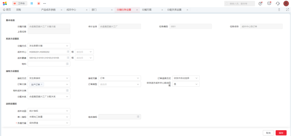Image resolution: width=291 pixels, height=136 pixels.
Task: Click the 任务编码 field 0001
Action: click(191, 26)
